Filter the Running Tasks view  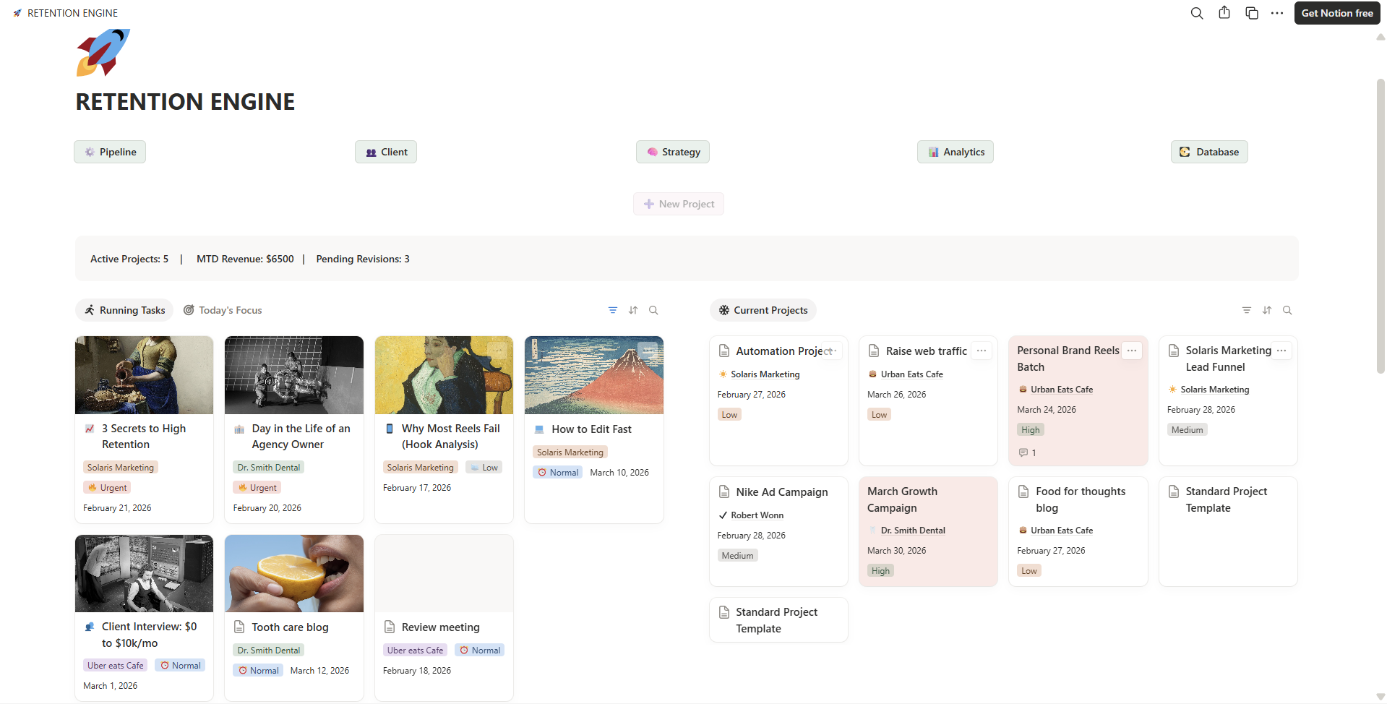pyautogui.click(x=613, y=310)
